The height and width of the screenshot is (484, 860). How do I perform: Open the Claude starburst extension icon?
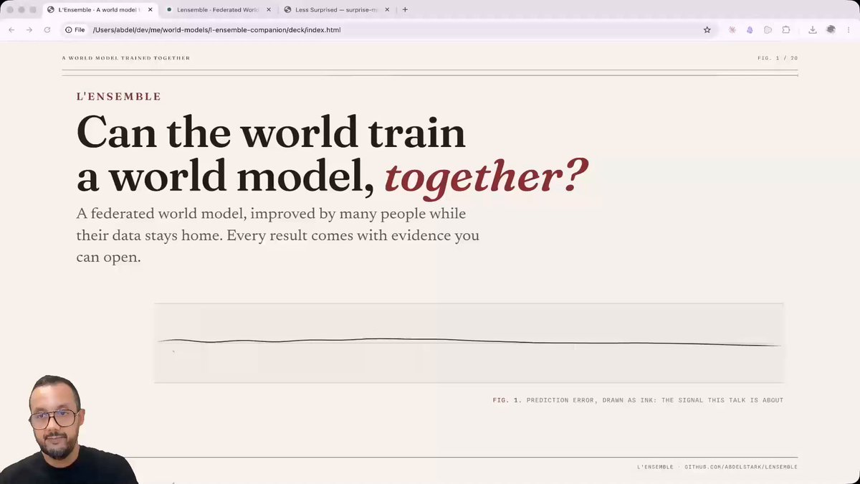(x=732, y=30)
